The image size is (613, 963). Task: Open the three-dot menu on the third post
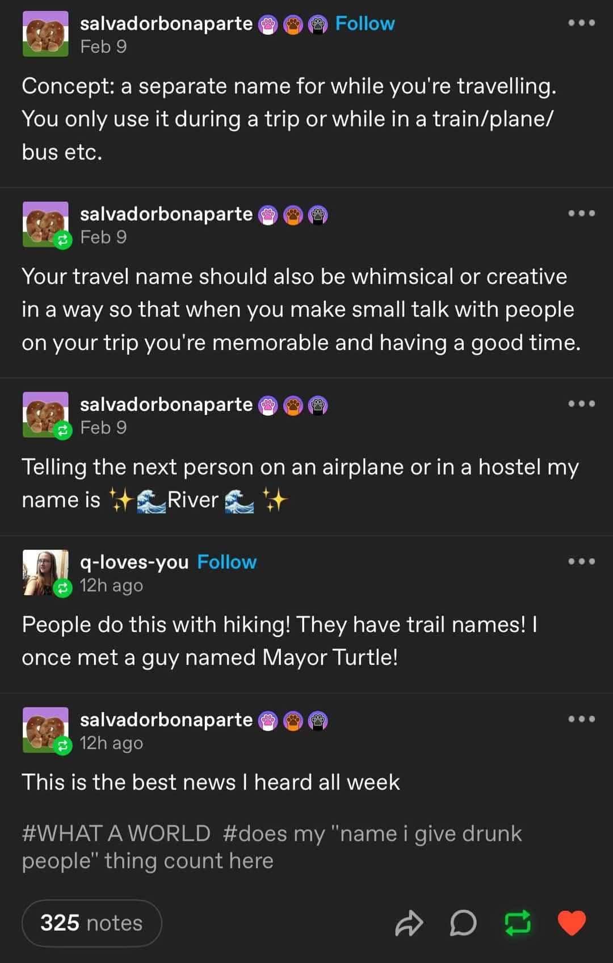[582, 404]
